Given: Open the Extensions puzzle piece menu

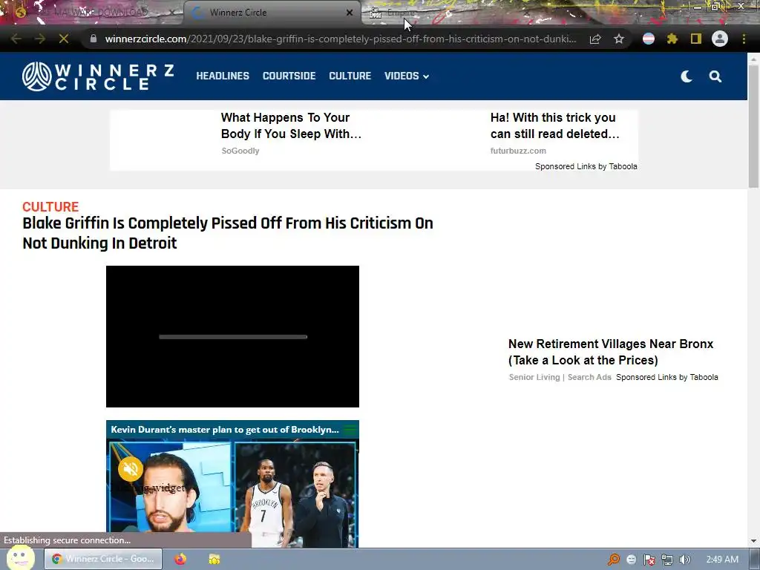Looking at the screenshot, I should click(672, 39).
